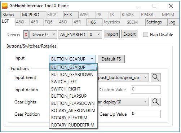Open the Device 0 dropdown

pyautogui.click(x=43, y=35)
